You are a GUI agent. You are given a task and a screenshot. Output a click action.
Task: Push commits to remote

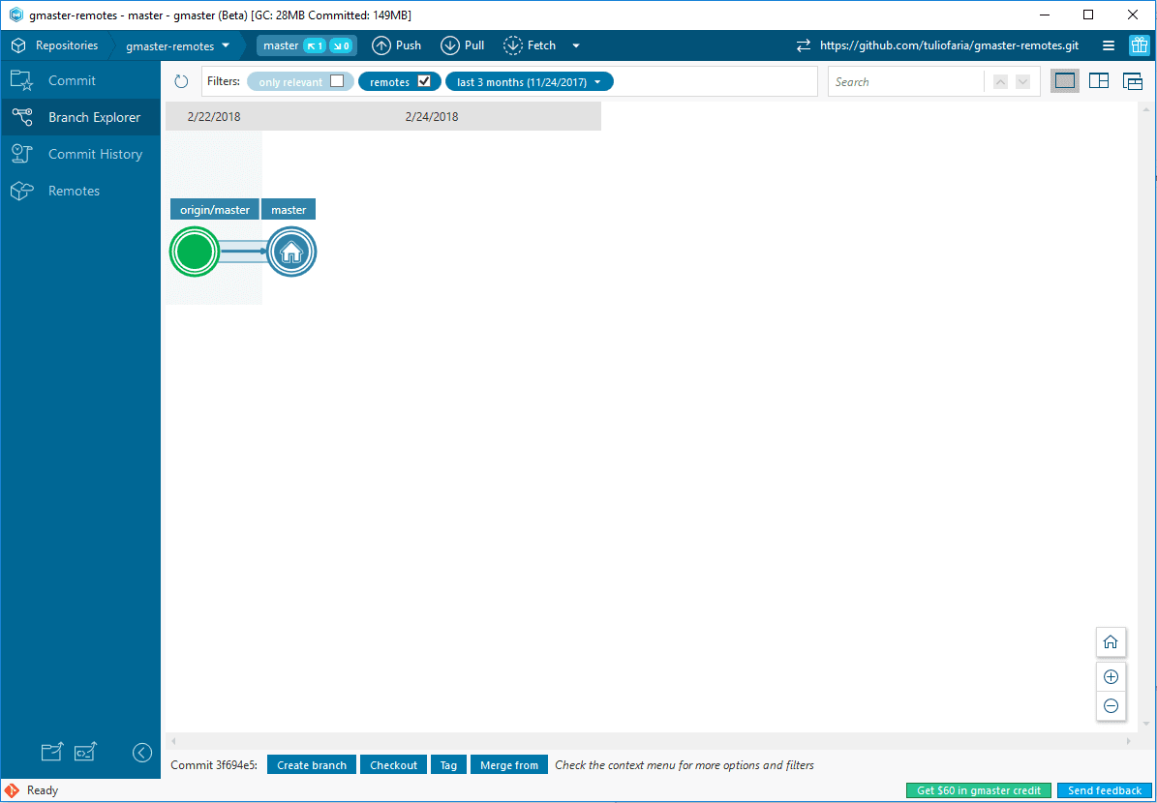click(396, 45)
